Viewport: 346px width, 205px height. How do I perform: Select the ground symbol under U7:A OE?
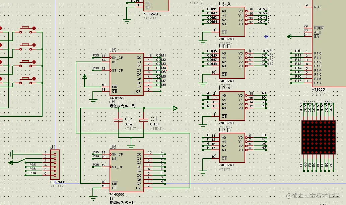click(x=203, y=127)
